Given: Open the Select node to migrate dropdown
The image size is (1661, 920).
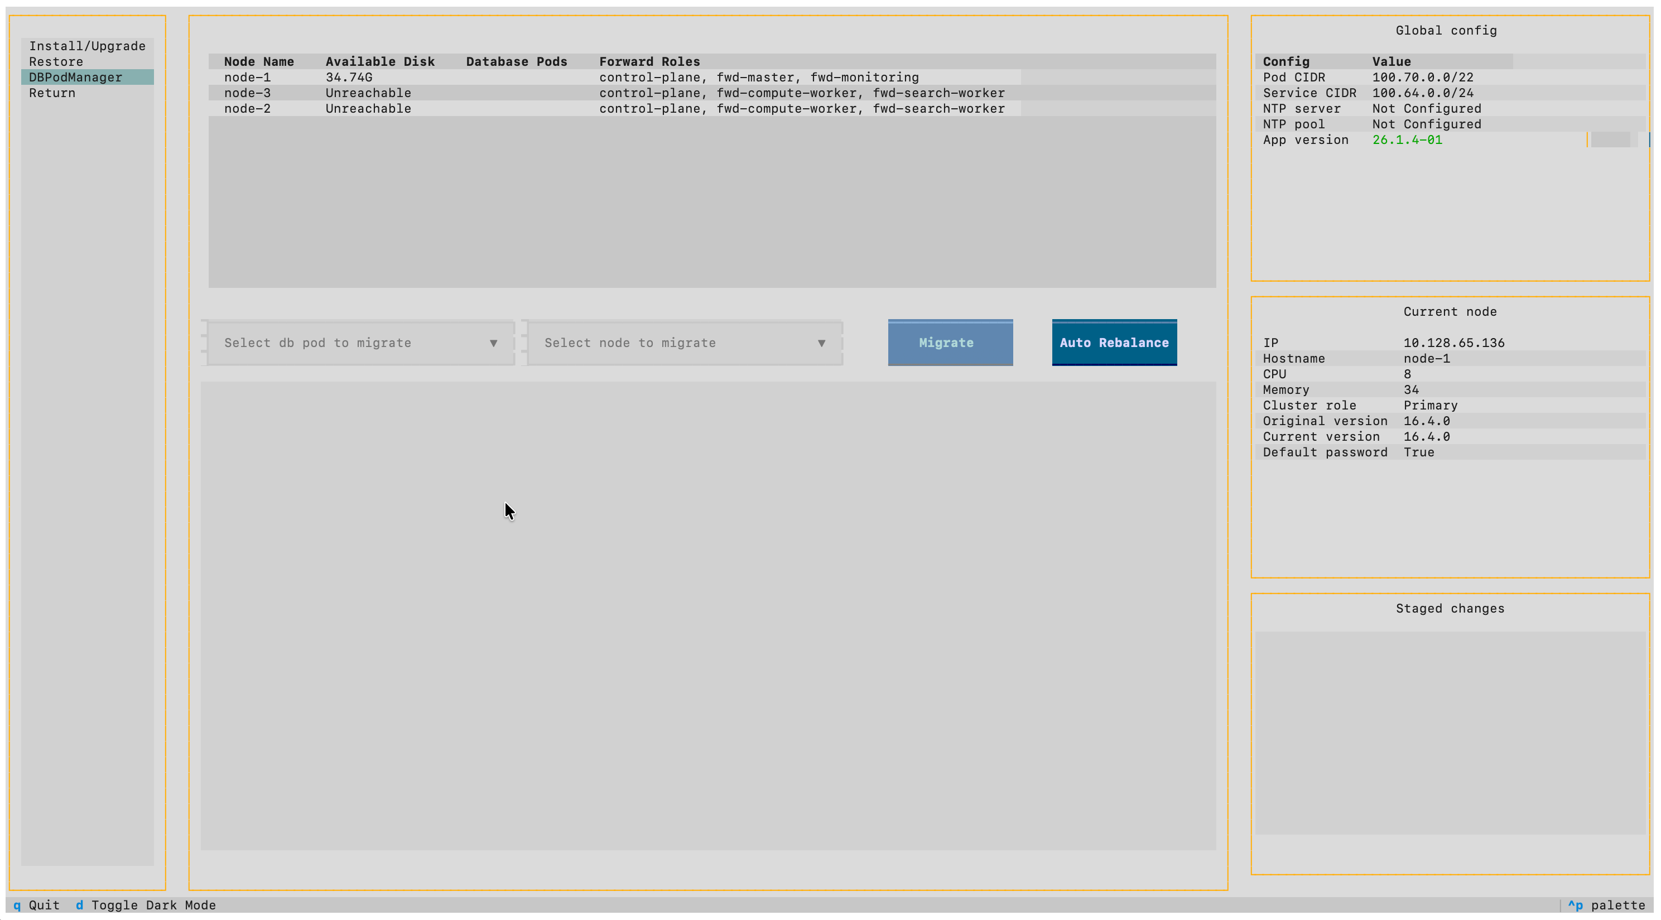Looking at the screenshot, I should (x=685, y=343).
